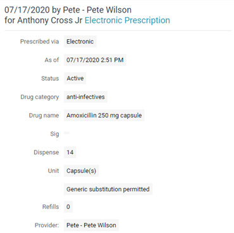Select the anti-infectives drug category value

[85, 97]
